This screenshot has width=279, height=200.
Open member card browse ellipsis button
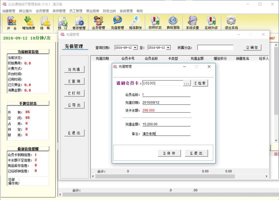(x=187, y=83)
